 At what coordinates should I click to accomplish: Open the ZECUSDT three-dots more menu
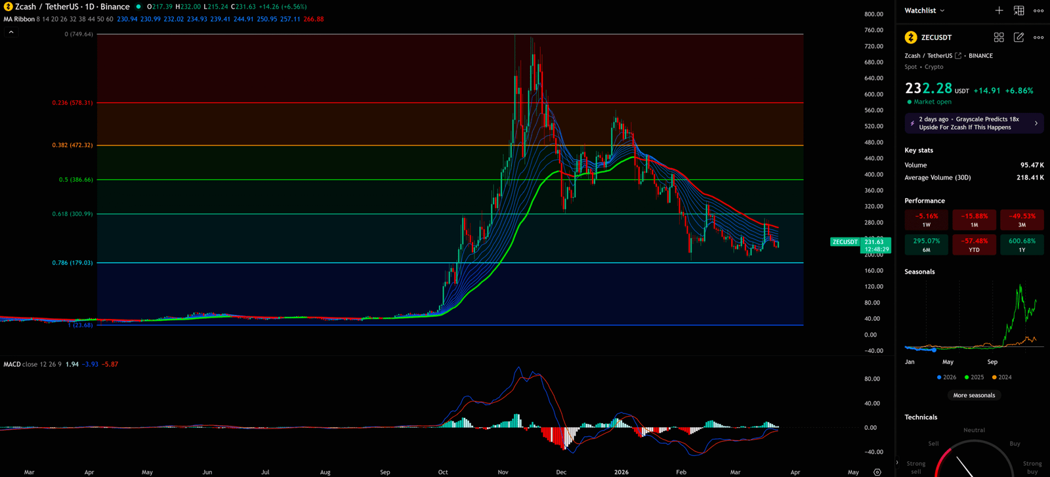coord(1038,37)
